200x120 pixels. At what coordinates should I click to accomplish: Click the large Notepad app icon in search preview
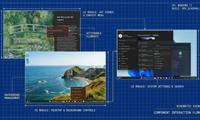click(x=180, y=53)
